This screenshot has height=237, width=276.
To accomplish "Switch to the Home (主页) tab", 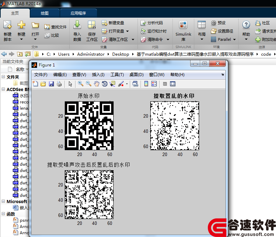I will coord(15,13).
